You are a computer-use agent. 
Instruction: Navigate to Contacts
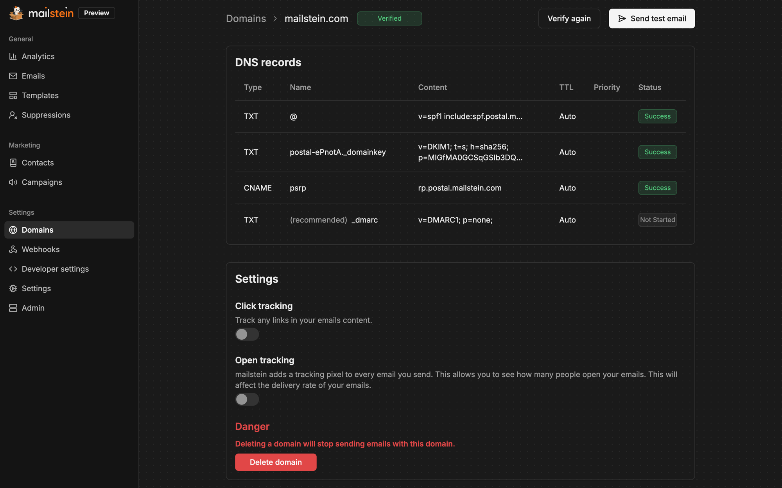69,163
